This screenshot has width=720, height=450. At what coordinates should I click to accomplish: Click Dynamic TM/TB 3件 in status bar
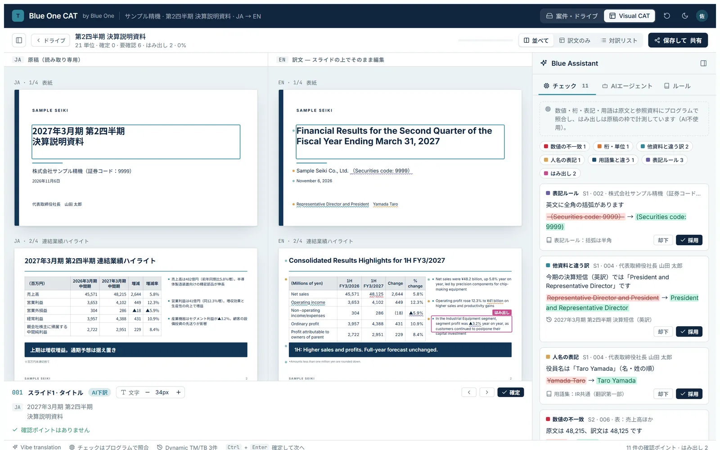tap(187, 447)
